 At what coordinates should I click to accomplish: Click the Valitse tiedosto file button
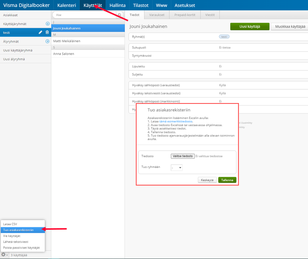point(183,156)
